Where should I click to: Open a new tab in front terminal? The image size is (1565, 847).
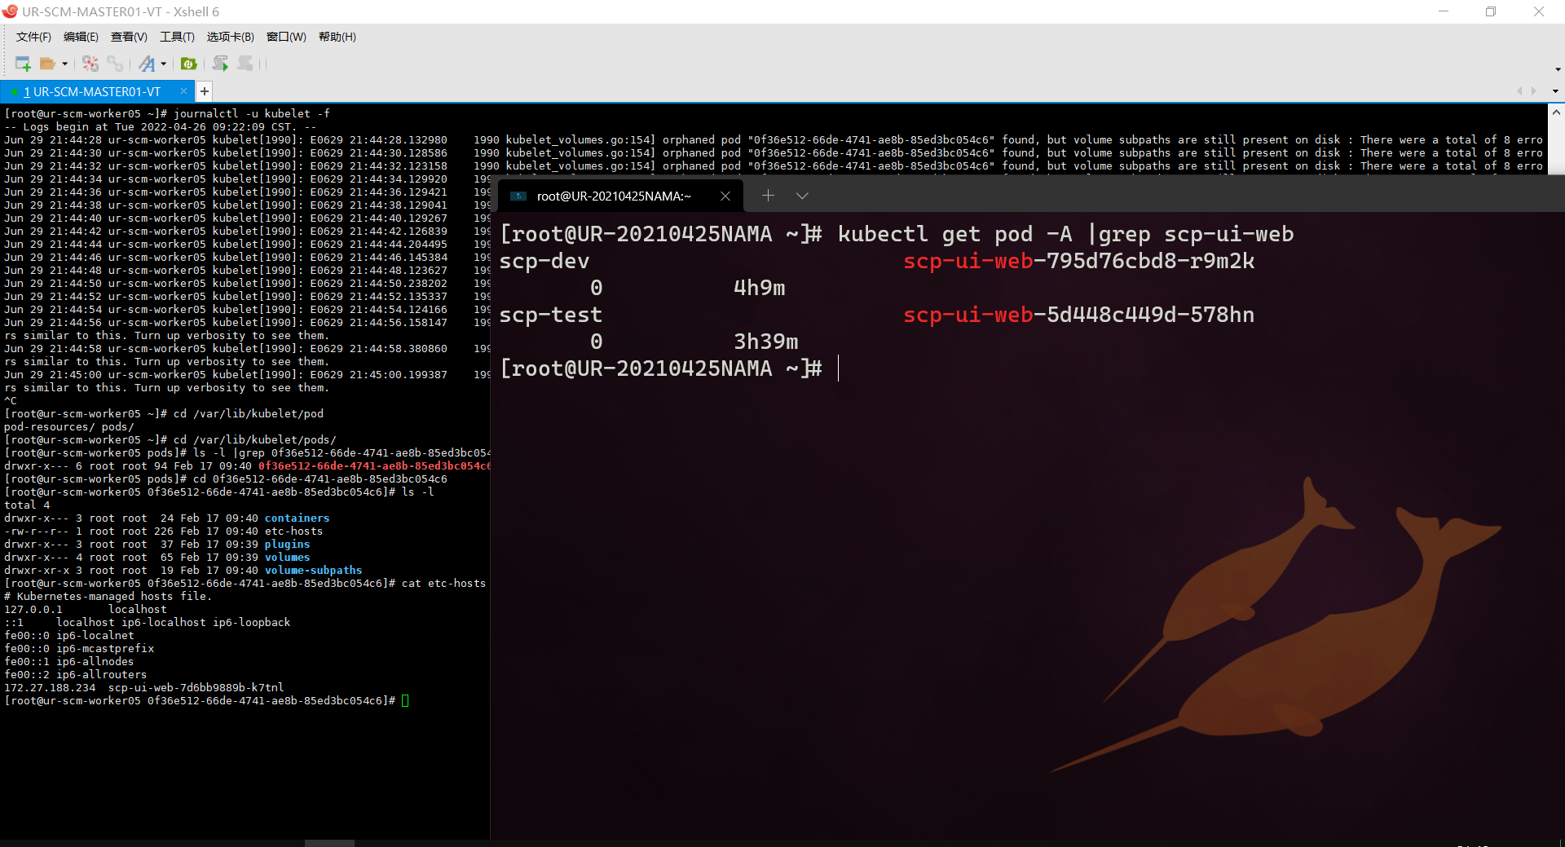coord(768,196)
